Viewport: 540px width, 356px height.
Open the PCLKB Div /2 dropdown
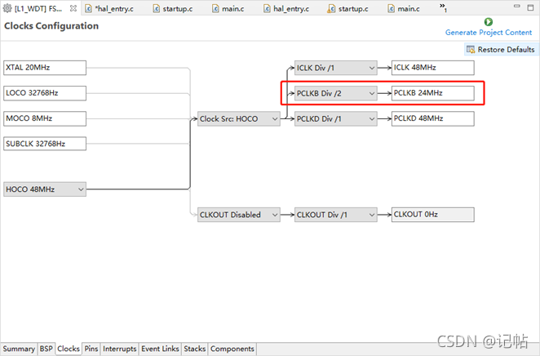336,93
